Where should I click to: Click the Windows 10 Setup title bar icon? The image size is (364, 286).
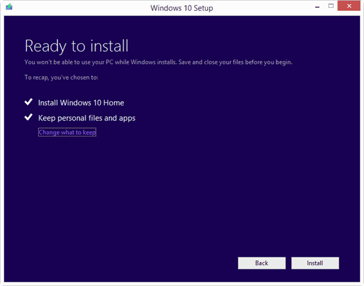10,7
